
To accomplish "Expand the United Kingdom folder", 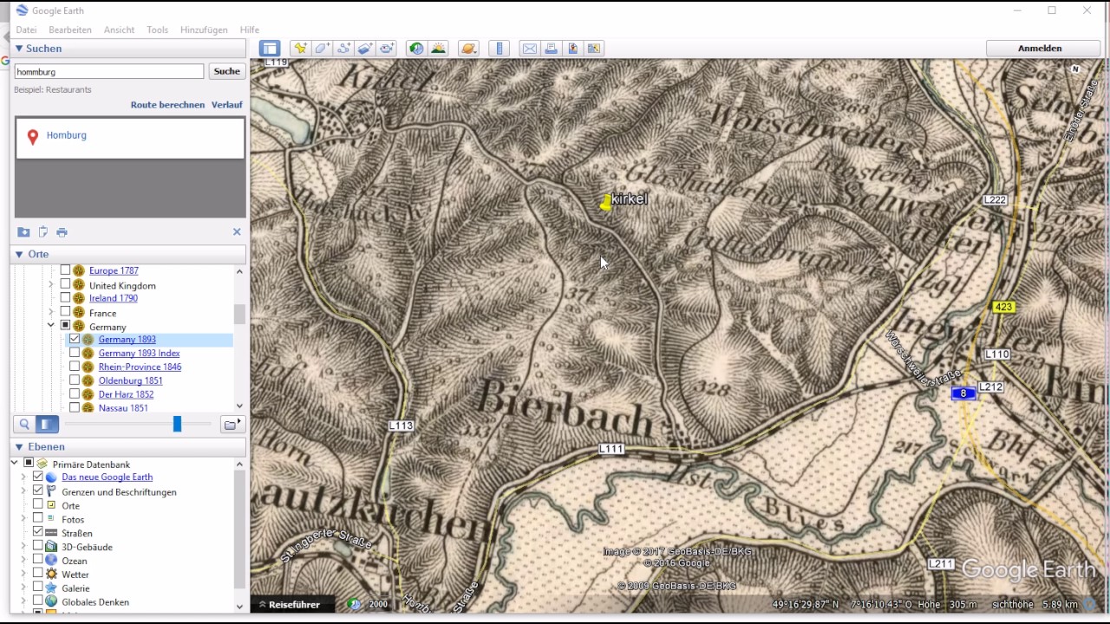I will (50, 284).
